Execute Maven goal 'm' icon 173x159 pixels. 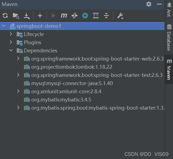tap(64, 16)
